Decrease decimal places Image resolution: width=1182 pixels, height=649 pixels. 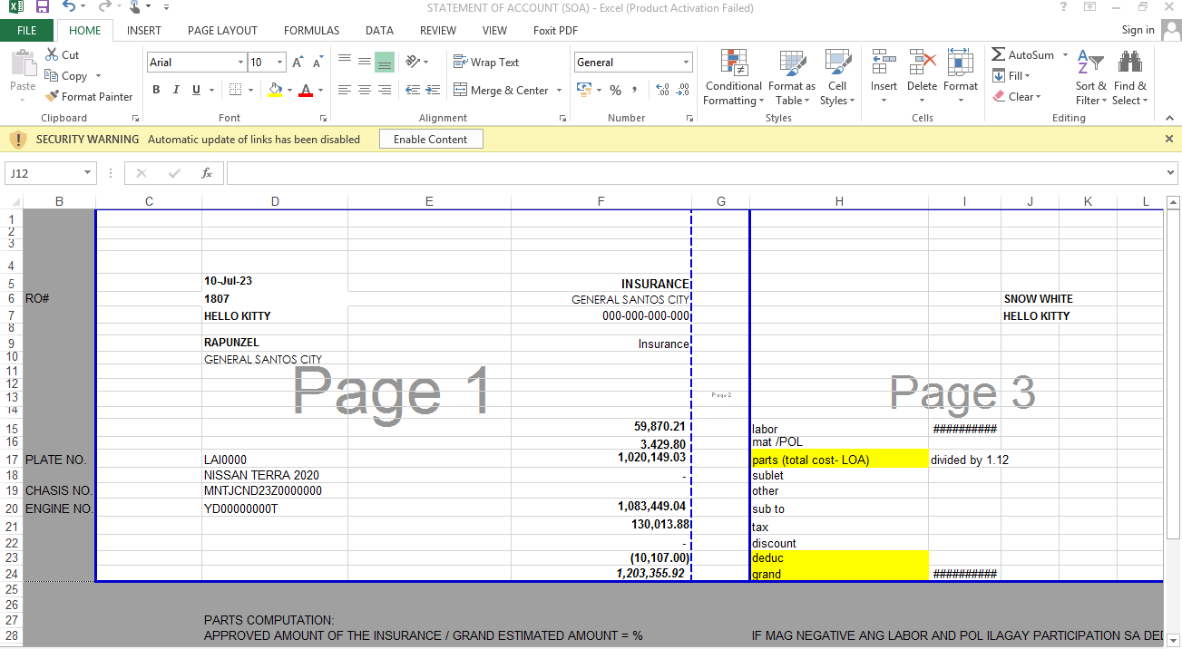[x=683, y=90]
